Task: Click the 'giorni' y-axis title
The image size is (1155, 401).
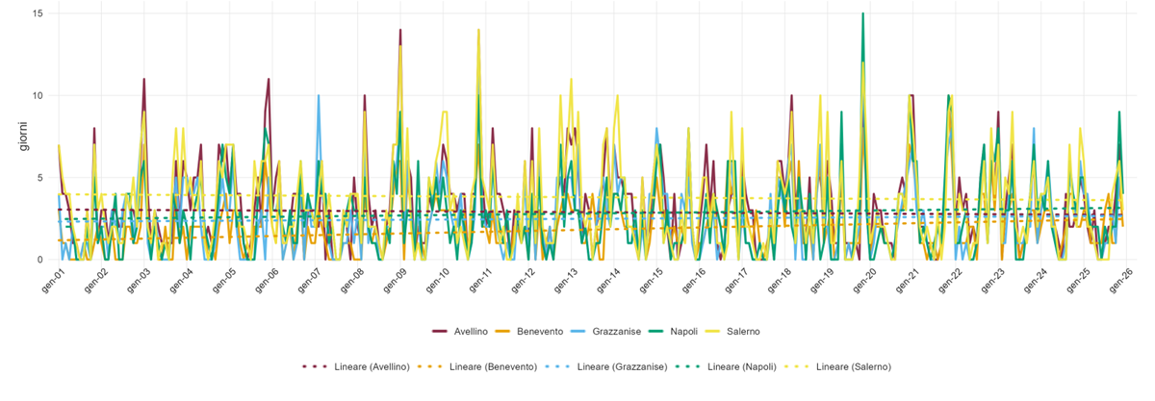Action: pyautogui.click(x=24, y=136)
